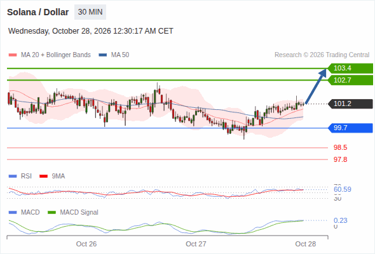The width and height of the screenshot is (375, 254).
Task: Click the Oct 27 axis date label
Action: pos(196,244)
